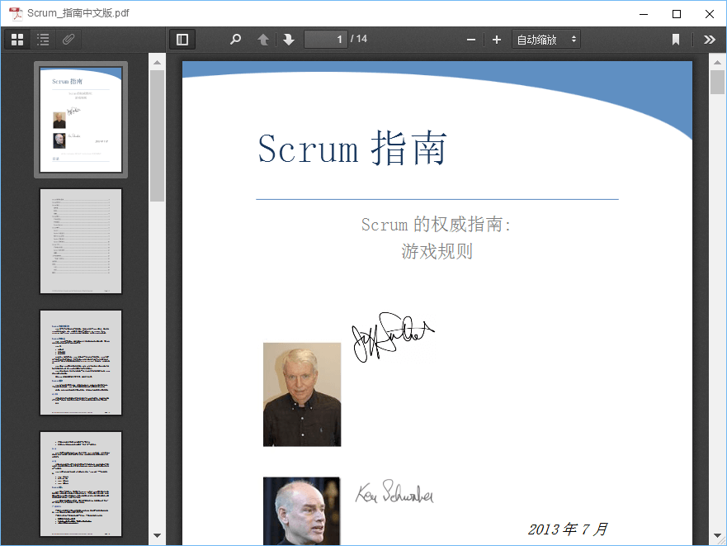Click the PDF file icon in title bar

(16, 13)
